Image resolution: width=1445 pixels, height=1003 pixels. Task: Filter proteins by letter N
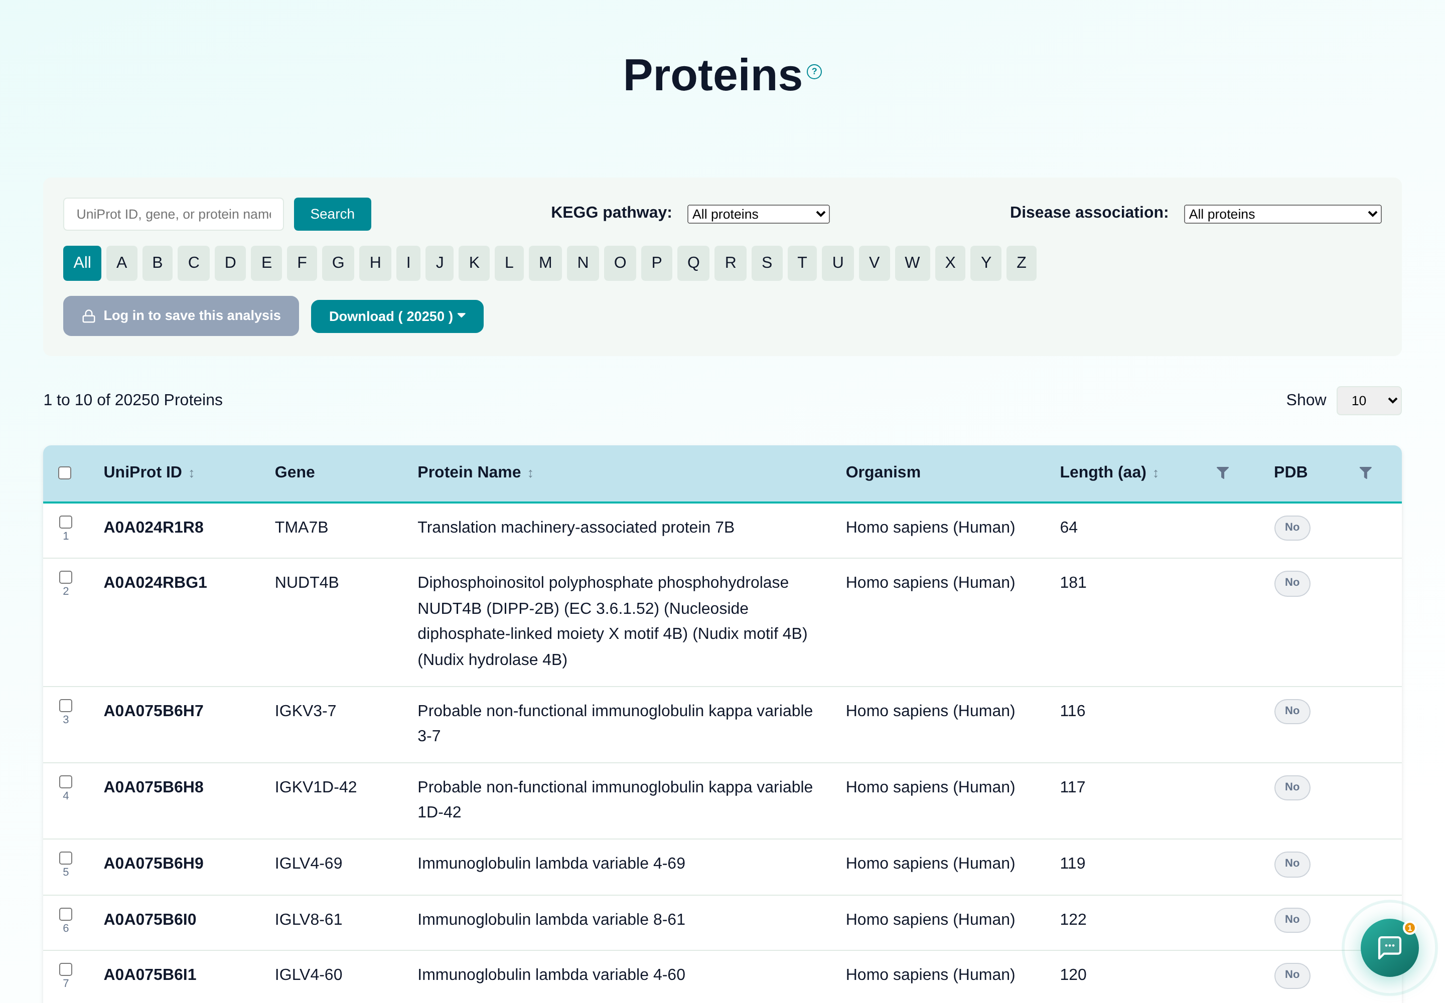click(x=583, y=263)
